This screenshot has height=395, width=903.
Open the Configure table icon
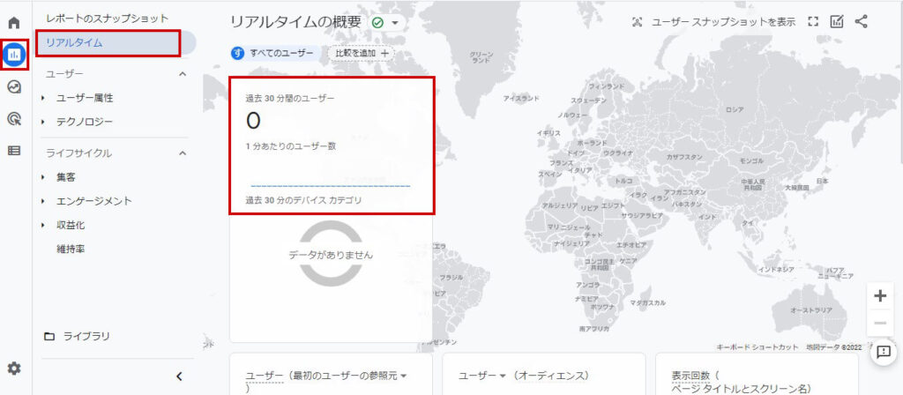click(14, 151)
